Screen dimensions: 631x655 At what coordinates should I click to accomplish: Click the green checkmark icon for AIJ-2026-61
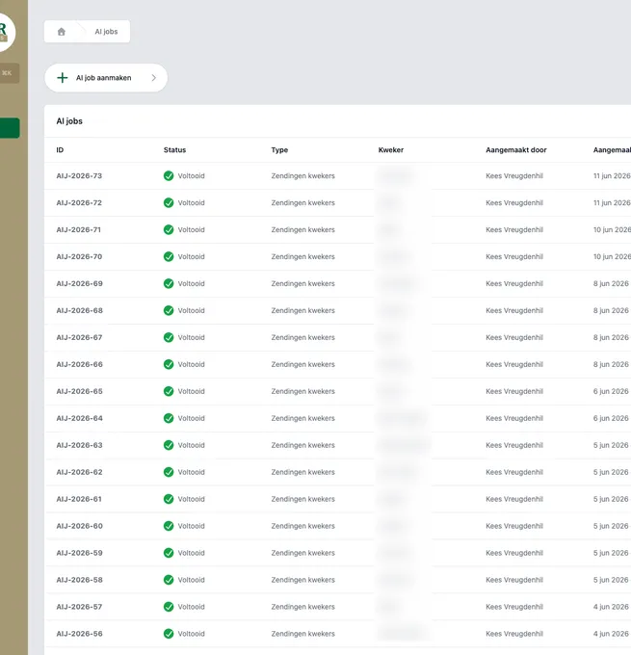tap(169, 499)
